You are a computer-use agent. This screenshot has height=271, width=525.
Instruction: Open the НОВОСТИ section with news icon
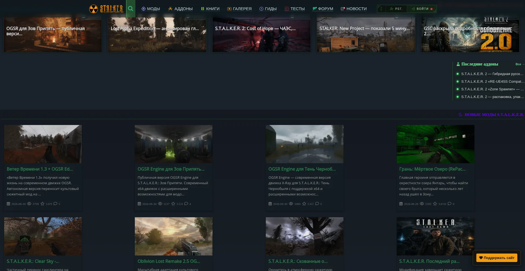click(354, 9)
